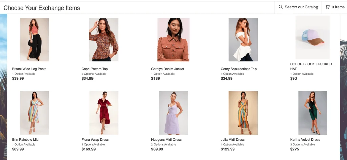Click the Fiona Wrap Dress image
This screenshot has height=160, width=347.
click(104, 113)
